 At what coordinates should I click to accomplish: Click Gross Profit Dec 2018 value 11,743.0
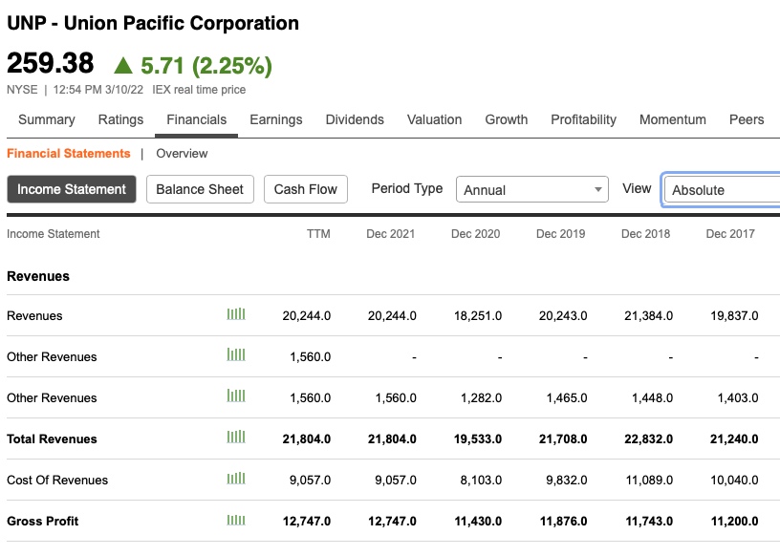point(649,522)
